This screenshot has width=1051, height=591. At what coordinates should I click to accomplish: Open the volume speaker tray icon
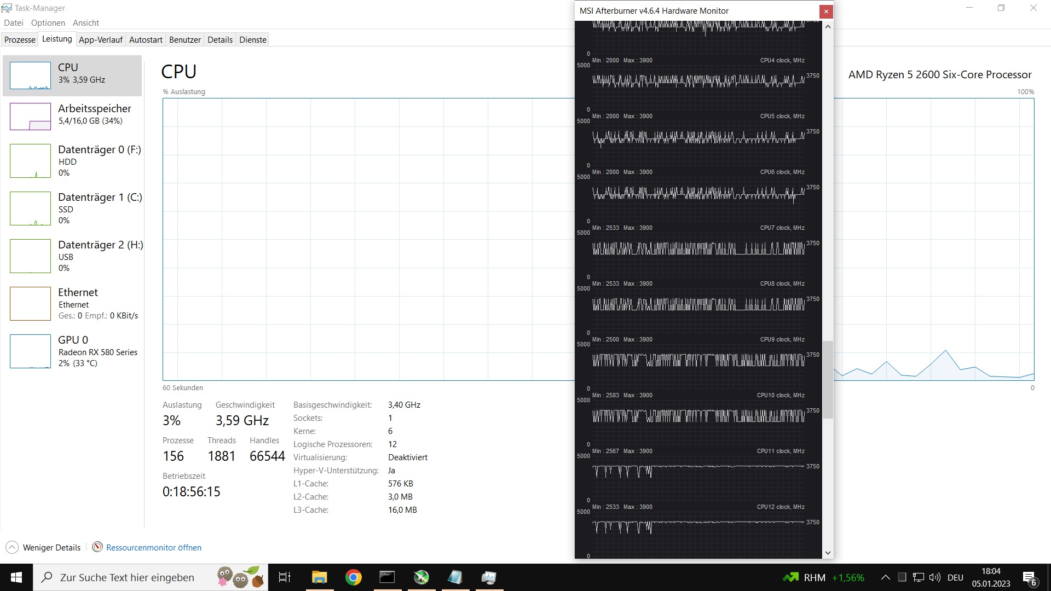pos(935,577)
